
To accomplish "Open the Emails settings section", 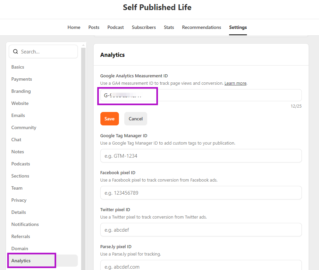I will (18, 115).
